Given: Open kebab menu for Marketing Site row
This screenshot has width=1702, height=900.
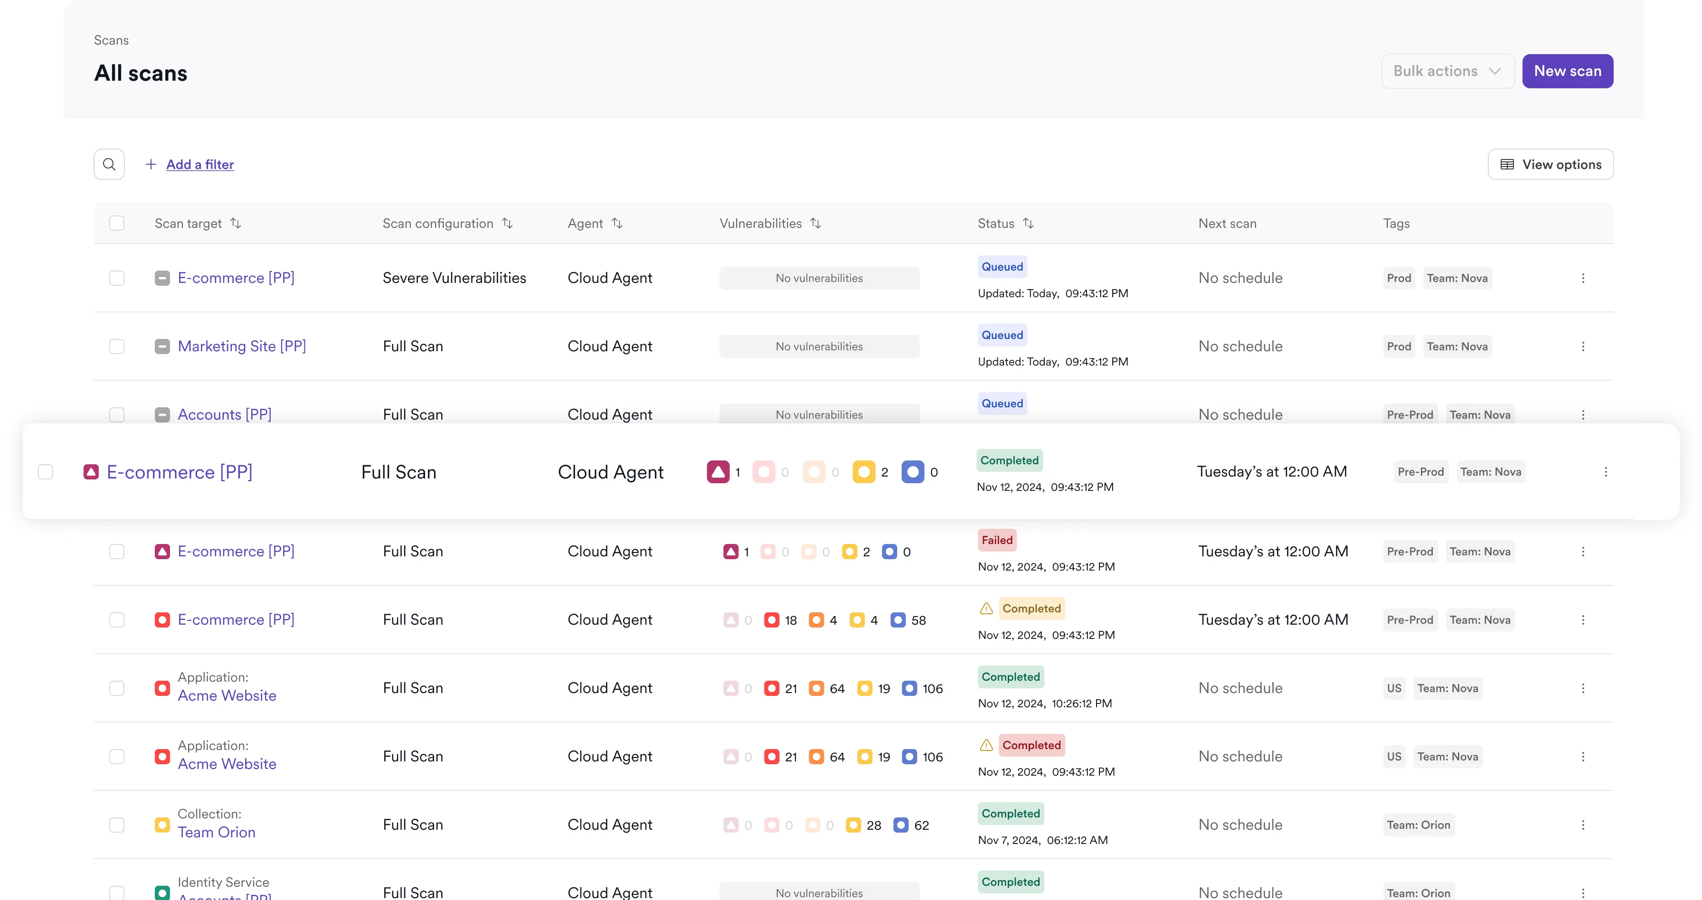Looking at the screenshot, I should [1582, 347].
